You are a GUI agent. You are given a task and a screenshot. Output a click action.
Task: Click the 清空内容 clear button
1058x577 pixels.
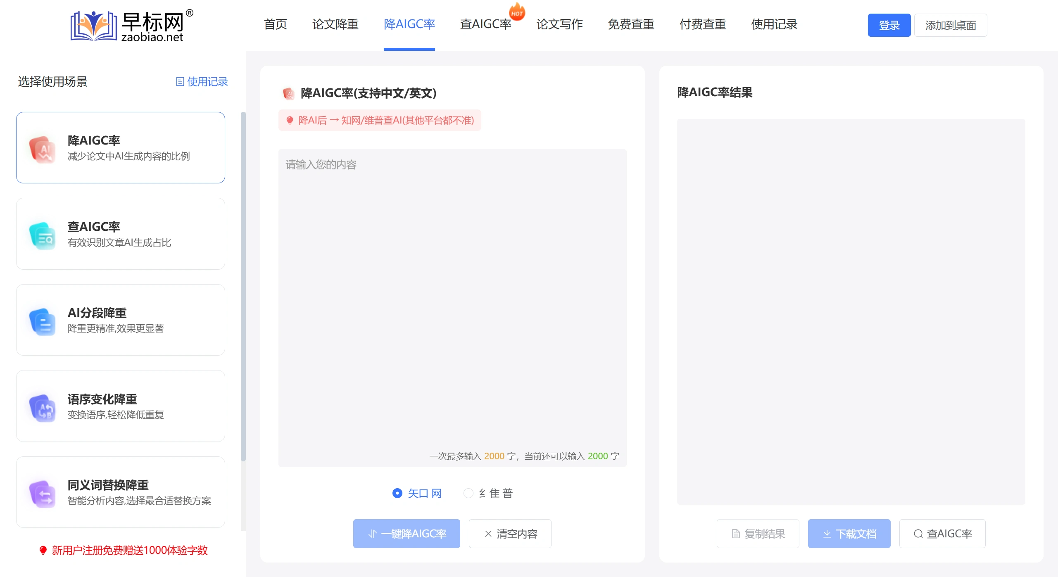pyautogui.click(x=510, y=534)
